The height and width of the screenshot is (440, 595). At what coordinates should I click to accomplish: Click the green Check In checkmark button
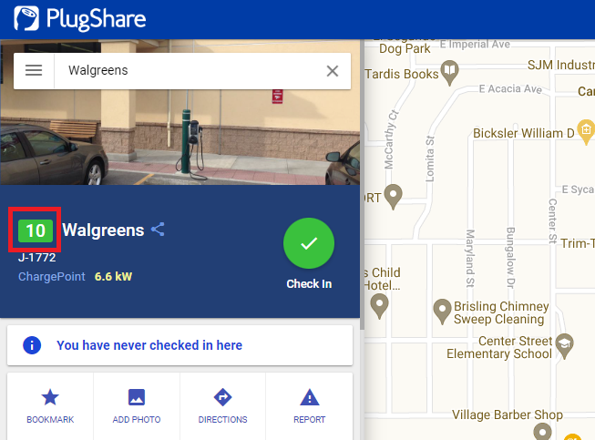tap(309, 243)
